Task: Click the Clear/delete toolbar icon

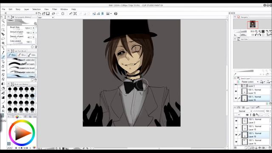Action: coord(63,14)
